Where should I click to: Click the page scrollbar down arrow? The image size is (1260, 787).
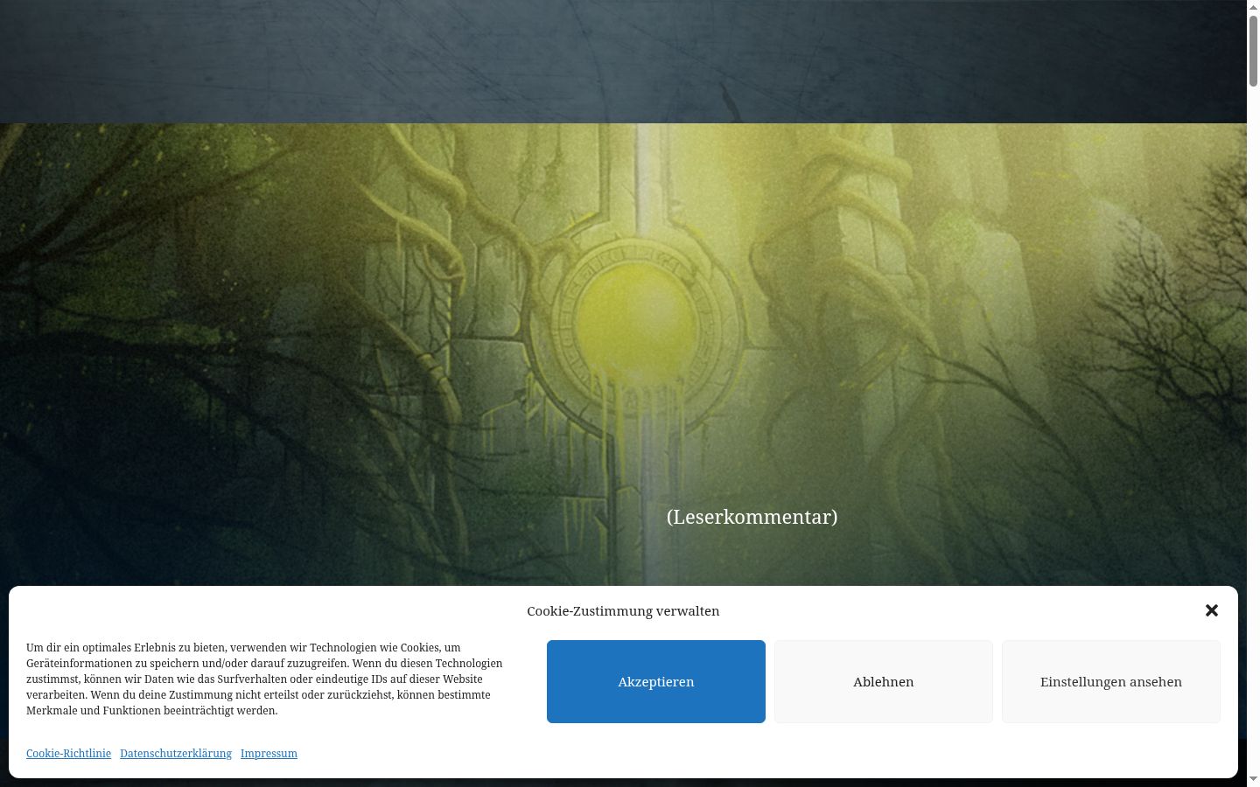tap(1253, 779)
